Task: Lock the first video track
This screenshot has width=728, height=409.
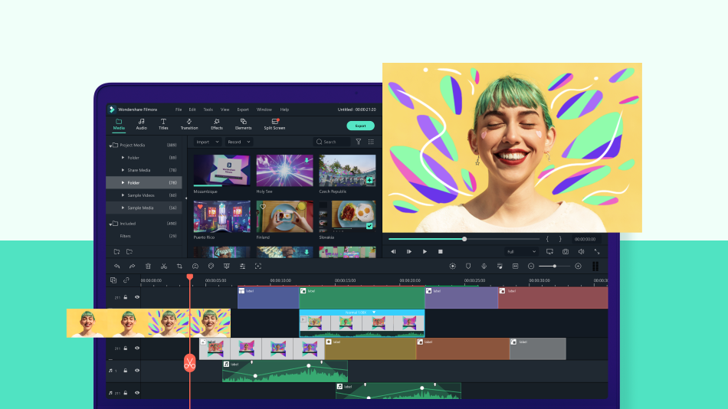Action: click(126, 297)
